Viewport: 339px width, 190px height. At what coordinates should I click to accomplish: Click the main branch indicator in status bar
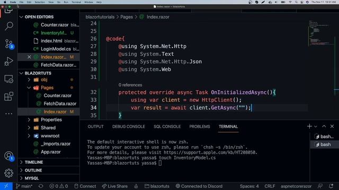[x=24, y=186]
